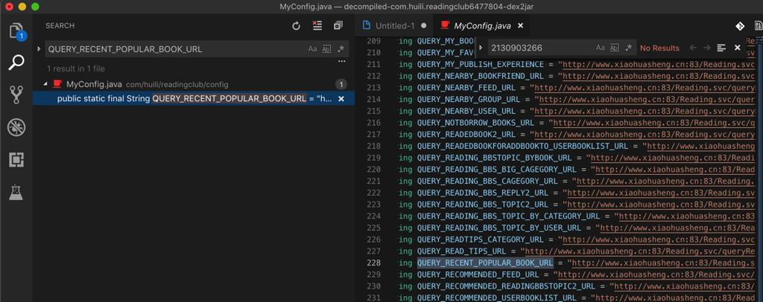Collapse all search results icon

[338, 26]
